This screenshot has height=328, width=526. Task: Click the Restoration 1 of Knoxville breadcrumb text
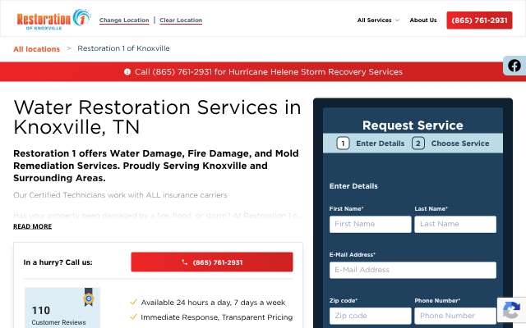(123, 48)
